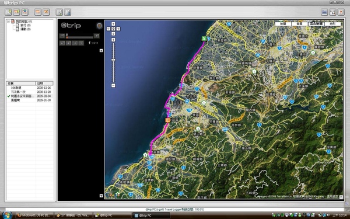This screenshot has width=350, height=219.
Task: Click the playback play button
Action: tap(62, 43)
